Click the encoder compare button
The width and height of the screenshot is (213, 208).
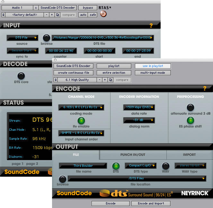[x=122, y=80]
